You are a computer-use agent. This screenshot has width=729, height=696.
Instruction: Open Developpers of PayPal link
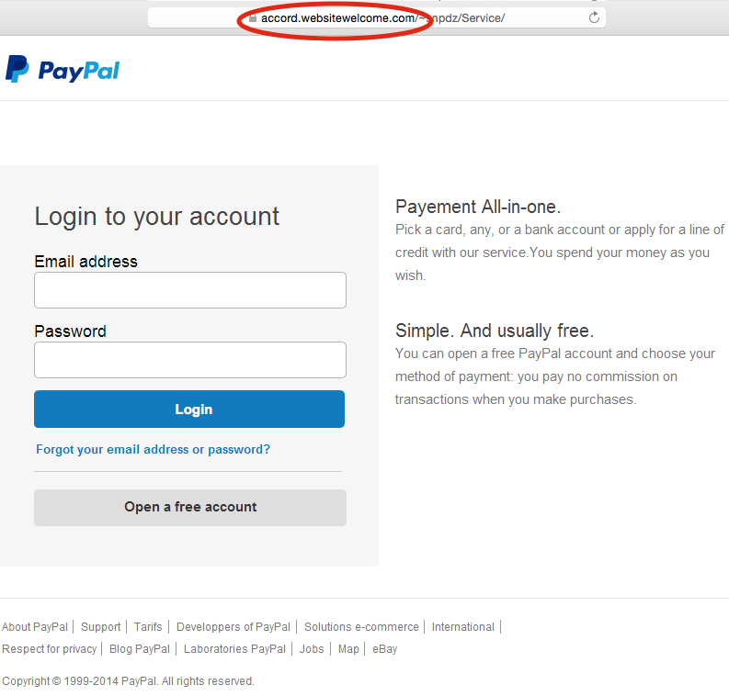click(233, 627)
